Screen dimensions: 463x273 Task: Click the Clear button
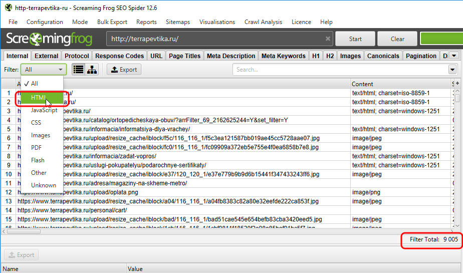[397, 39]
